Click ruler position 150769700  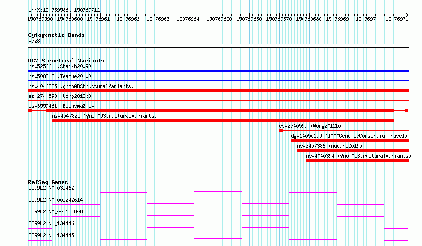click(369, 19)
